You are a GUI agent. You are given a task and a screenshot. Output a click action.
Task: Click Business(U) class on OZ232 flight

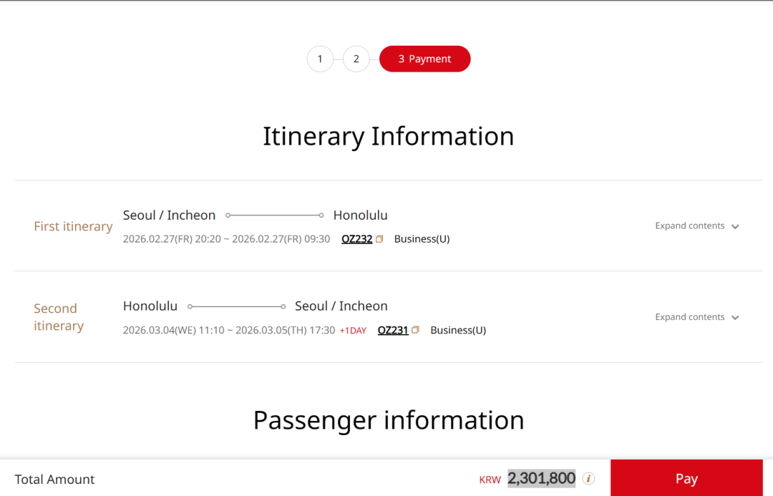[x=422, y=239]
